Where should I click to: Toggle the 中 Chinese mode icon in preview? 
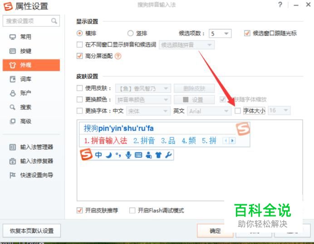click(x=98, y=155)
